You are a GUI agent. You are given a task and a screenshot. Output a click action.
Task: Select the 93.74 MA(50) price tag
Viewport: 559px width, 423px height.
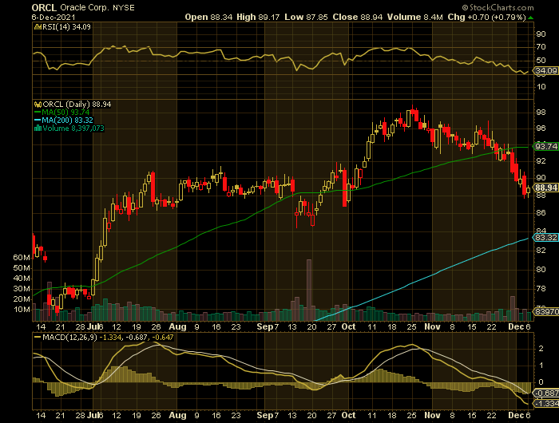545,146
